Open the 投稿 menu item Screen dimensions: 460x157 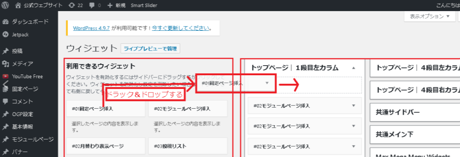point(17,51)
